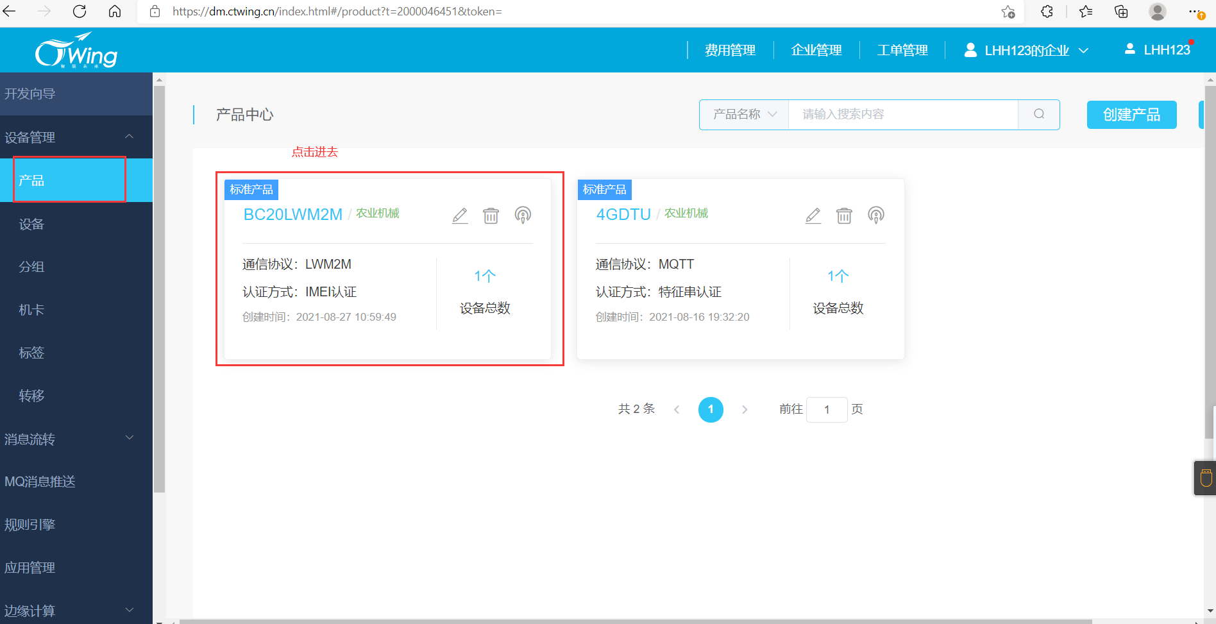1216x624 pixels.
Task: Open 规则引擎 in the sidebar
Action: tap(76, 525)
